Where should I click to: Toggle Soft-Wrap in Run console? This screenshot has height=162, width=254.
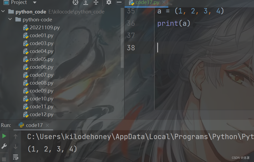[16, 157]
